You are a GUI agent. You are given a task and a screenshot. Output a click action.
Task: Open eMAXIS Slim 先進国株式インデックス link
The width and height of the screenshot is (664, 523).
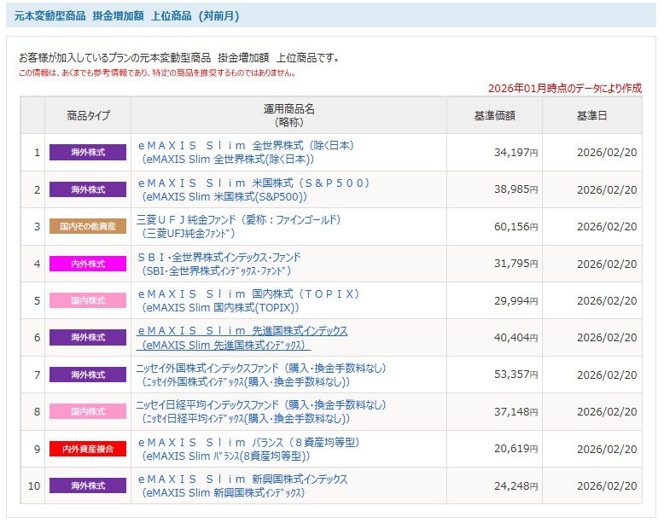[x=242, y=338]
